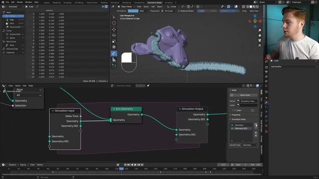319x179 pixels.
Task: Open Global transform orientation dropdown
Action: [173, 6]
